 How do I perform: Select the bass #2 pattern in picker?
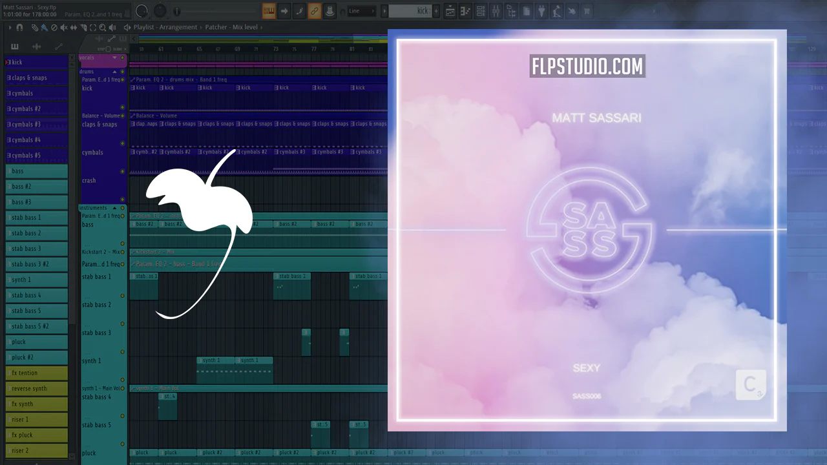tap(36, 187)
